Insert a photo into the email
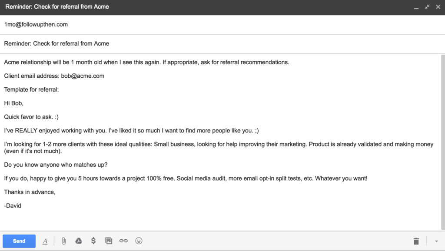Viewport: 445px width, 251px height. [x=109, y=241]
